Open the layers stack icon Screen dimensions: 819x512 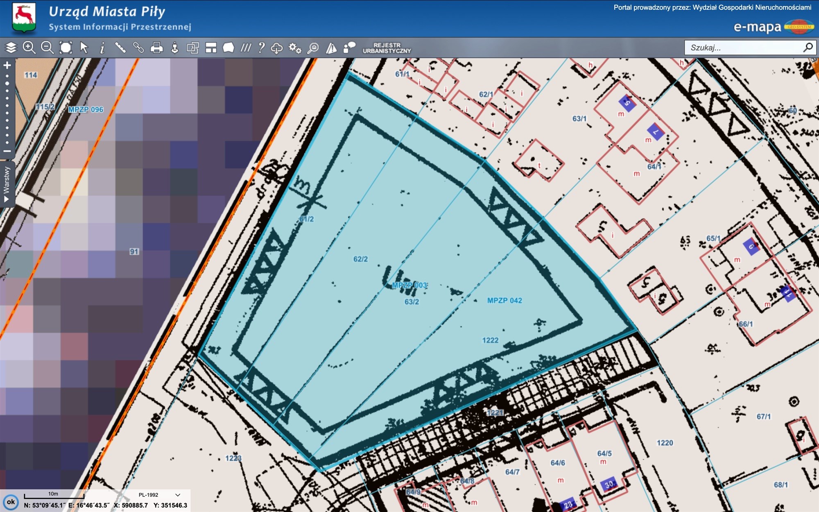pyautogui.click(x=11, y=48)
